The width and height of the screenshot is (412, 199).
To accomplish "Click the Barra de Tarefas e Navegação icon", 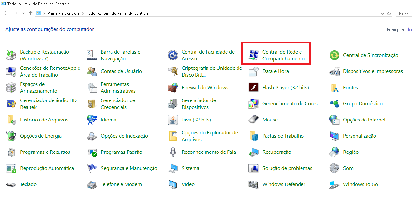I will pos(92,55).
